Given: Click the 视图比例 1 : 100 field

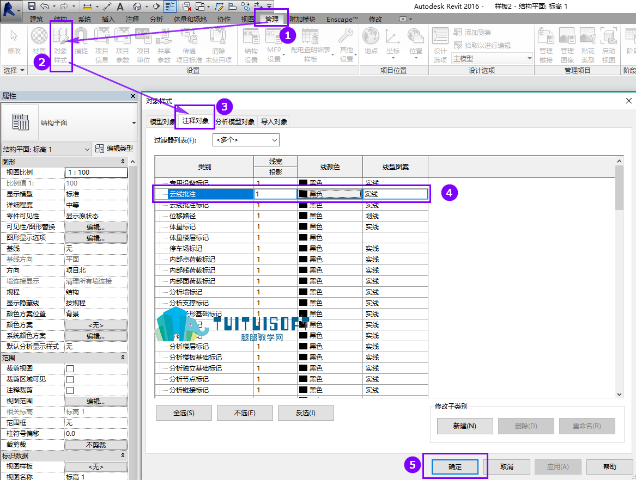Looking at the screenshot, I should click(96, 173).
